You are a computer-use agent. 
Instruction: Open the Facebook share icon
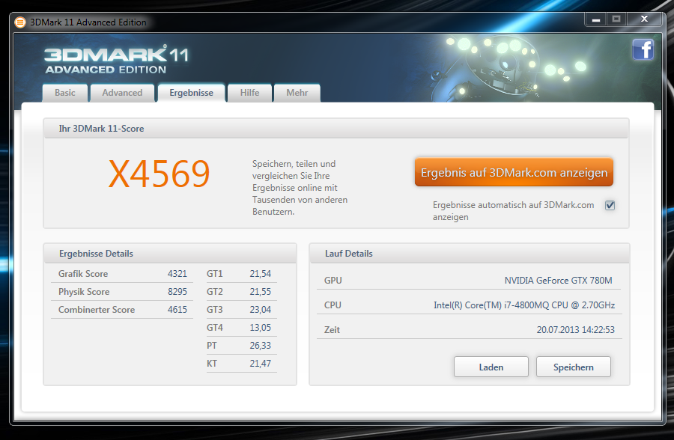click(643, 49)
